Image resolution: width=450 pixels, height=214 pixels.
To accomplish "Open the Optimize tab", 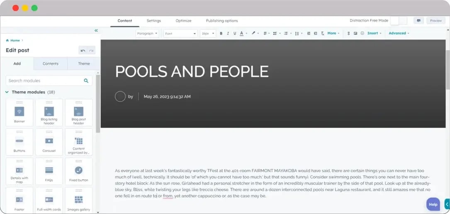I will click(183, 21).
